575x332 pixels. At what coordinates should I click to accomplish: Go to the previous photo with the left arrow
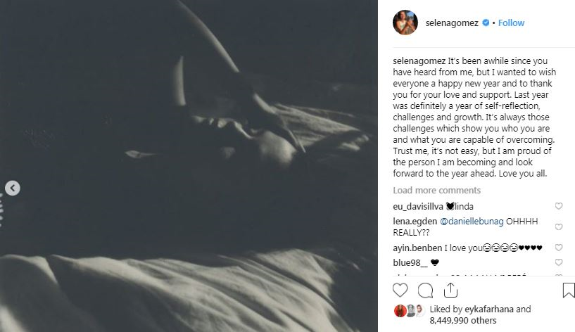(13, 188)
